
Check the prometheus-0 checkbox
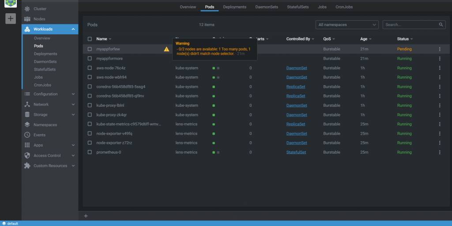coord(90,152)
